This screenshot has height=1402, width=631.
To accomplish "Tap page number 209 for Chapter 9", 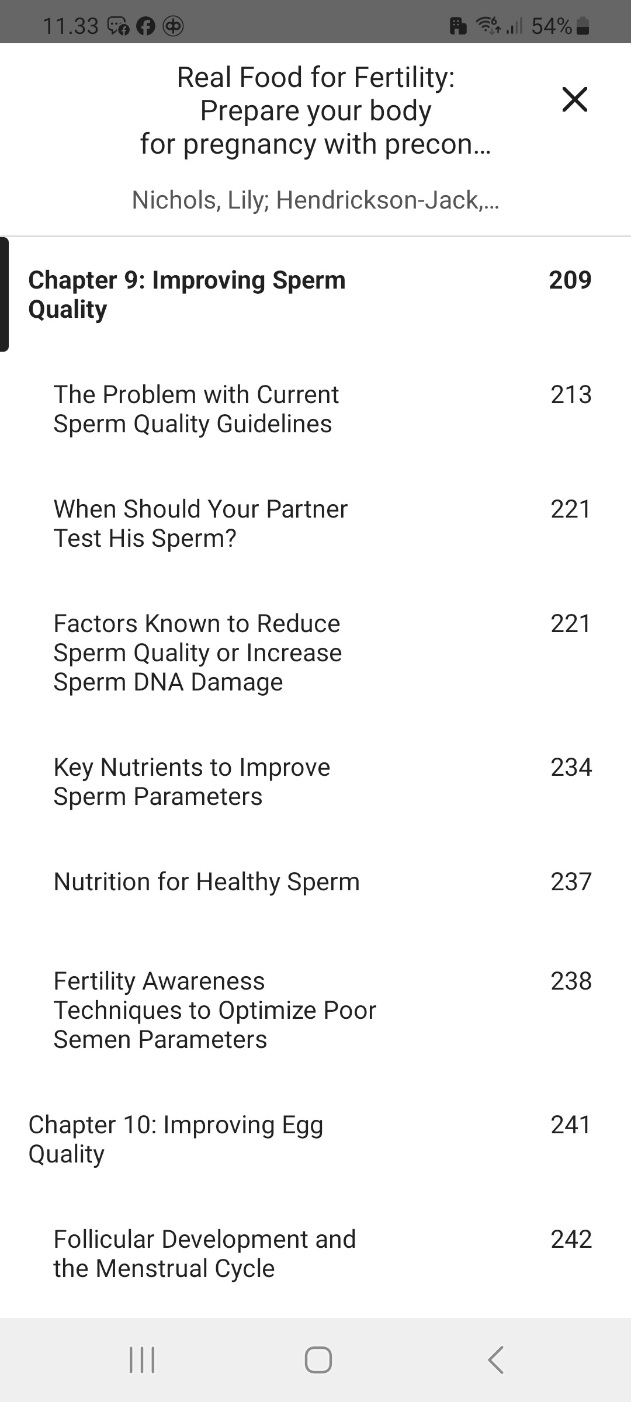I will (570, 280).
